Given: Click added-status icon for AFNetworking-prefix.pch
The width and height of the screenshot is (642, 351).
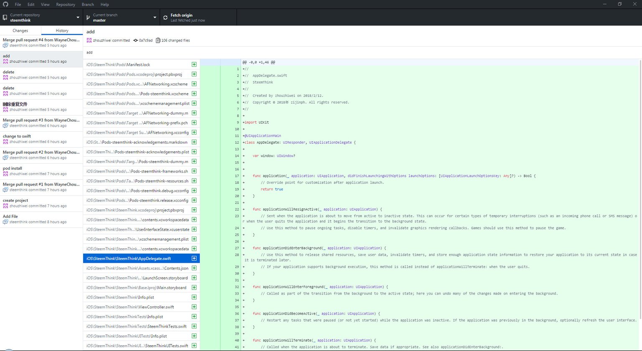Looking at the screenshot, I should coord(194,122).
